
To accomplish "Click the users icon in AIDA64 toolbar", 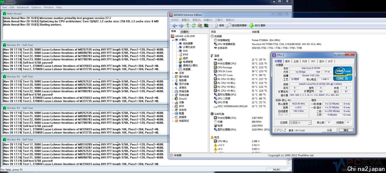I will point(200,25).
